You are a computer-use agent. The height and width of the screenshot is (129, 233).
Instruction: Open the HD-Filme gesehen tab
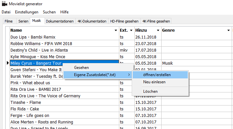pos(124,21)
